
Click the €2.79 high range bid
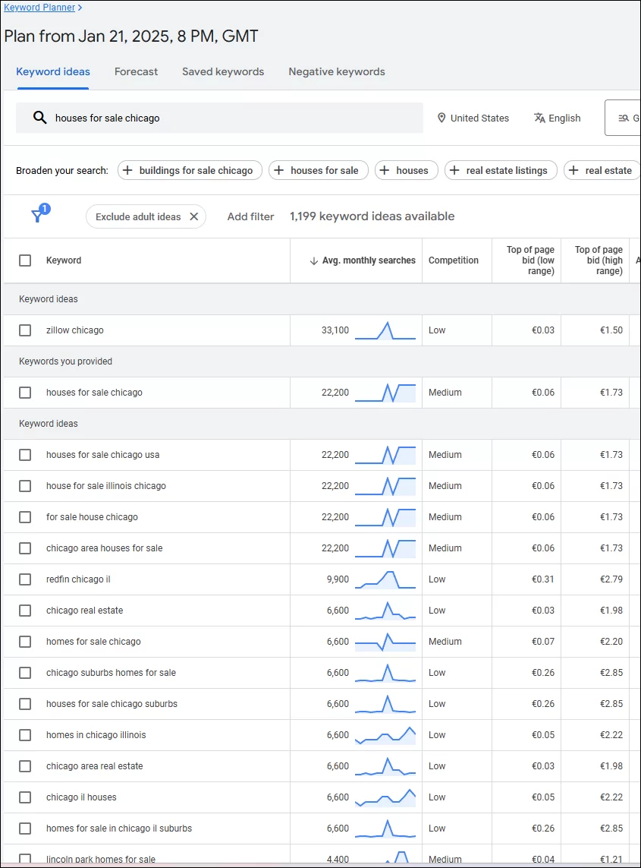pos(611,579)
